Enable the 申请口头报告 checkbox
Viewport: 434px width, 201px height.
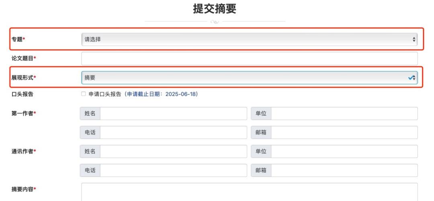click(x=84, y=94)
